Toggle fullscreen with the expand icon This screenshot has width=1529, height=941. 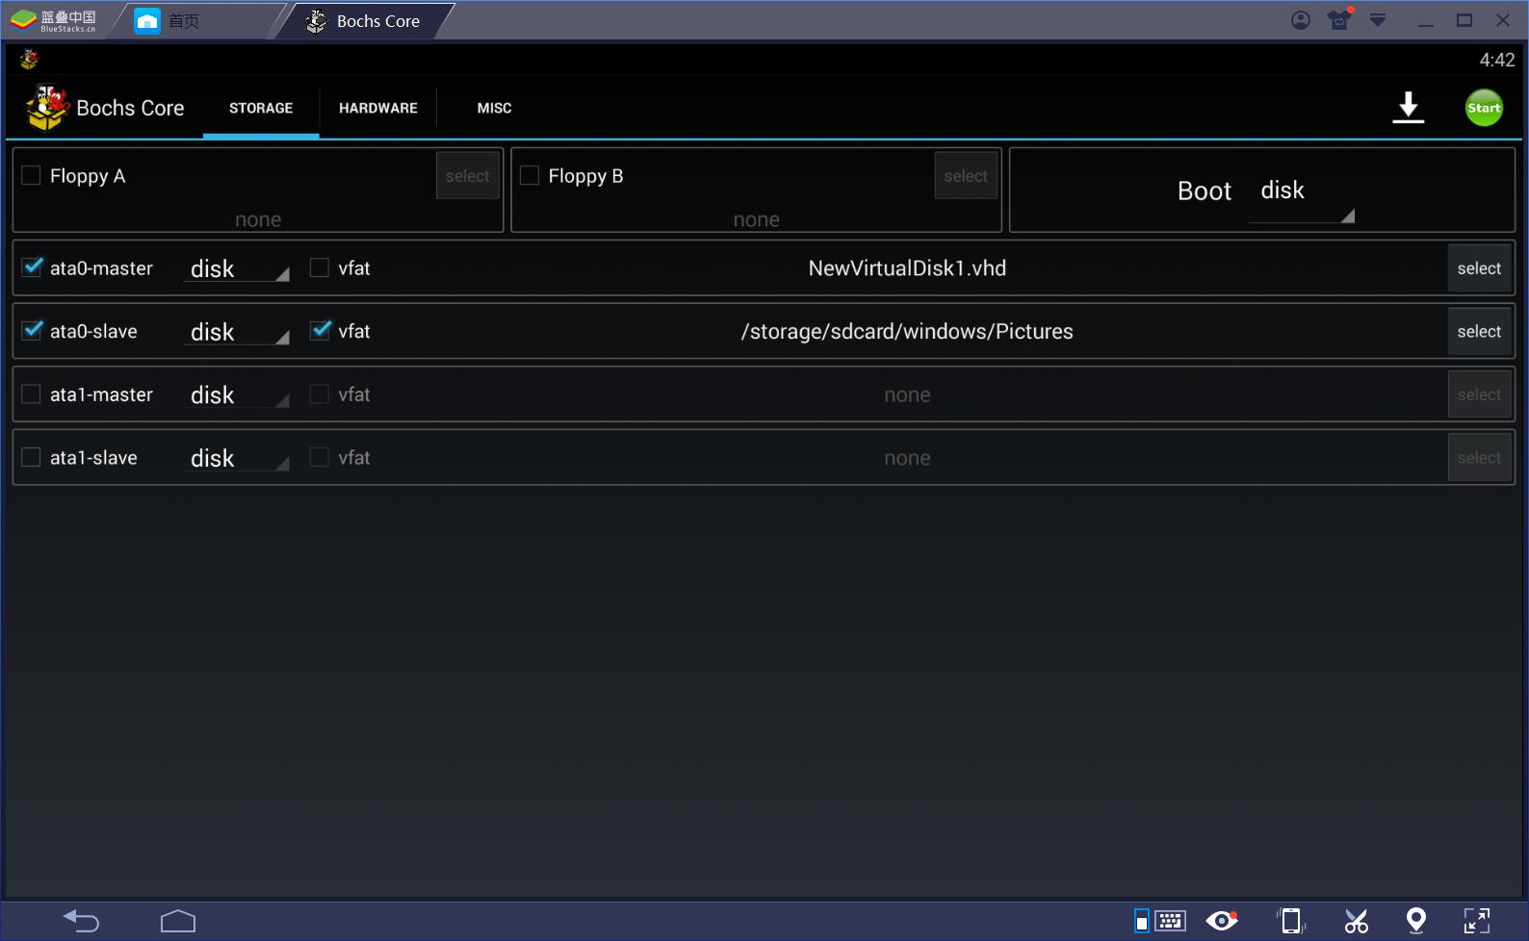coord(1476,921)
